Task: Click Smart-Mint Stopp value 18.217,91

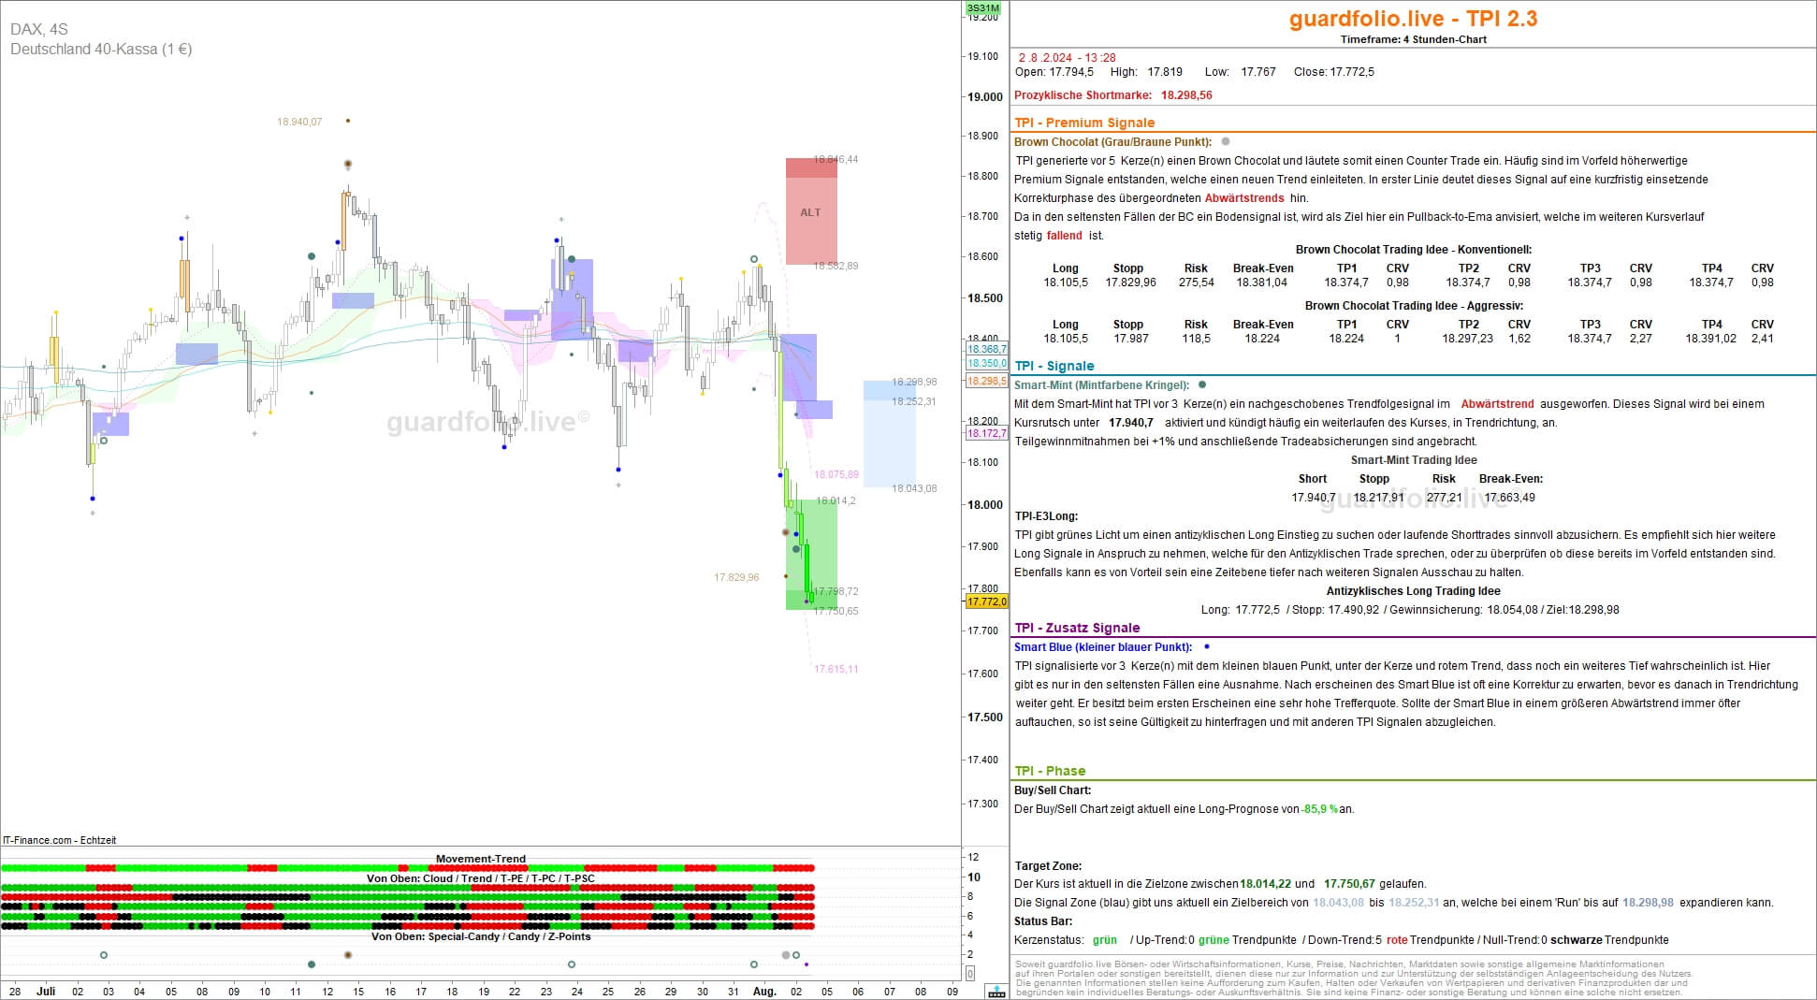Action: (x=1378, y=497)
